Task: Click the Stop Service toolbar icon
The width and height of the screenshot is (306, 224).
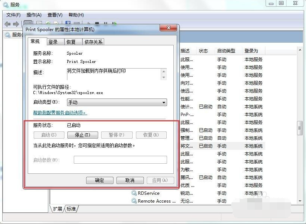Action: [x=97, y=23]
